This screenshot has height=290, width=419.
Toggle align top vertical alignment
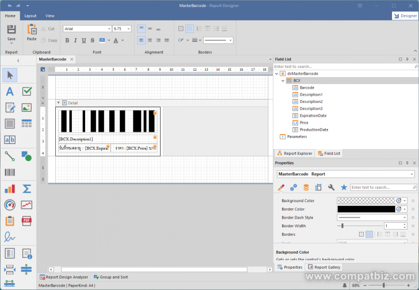tap(142, 29)
